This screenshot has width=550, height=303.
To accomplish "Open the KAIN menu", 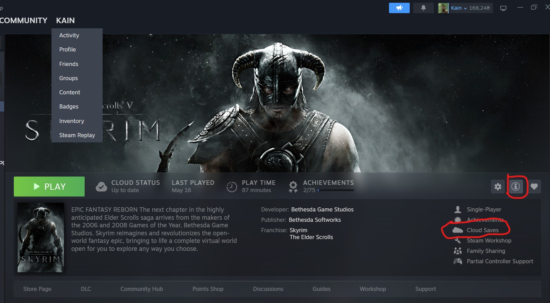I will click(65, 20).
